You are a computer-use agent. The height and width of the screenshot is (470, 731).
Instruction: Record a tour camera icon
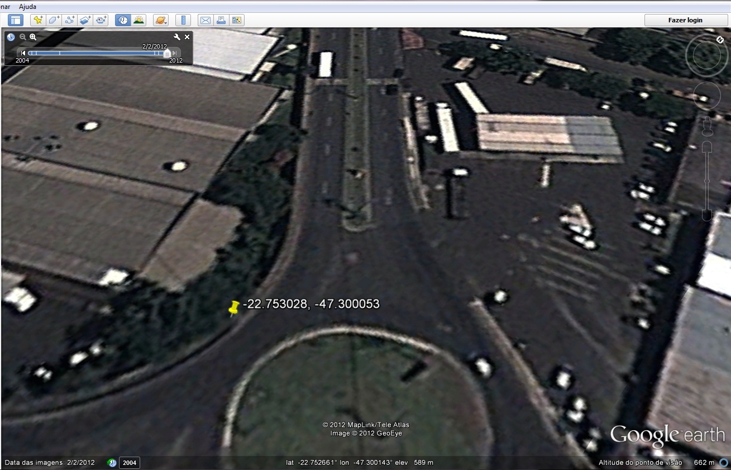pyautogui.click(x=101, y=20)
